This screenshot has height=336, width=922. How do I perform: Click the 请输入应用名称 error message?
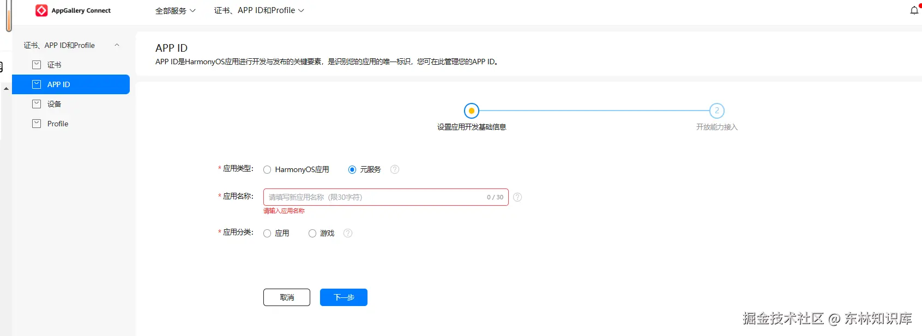pyautogui.click(x=284, y=211)
